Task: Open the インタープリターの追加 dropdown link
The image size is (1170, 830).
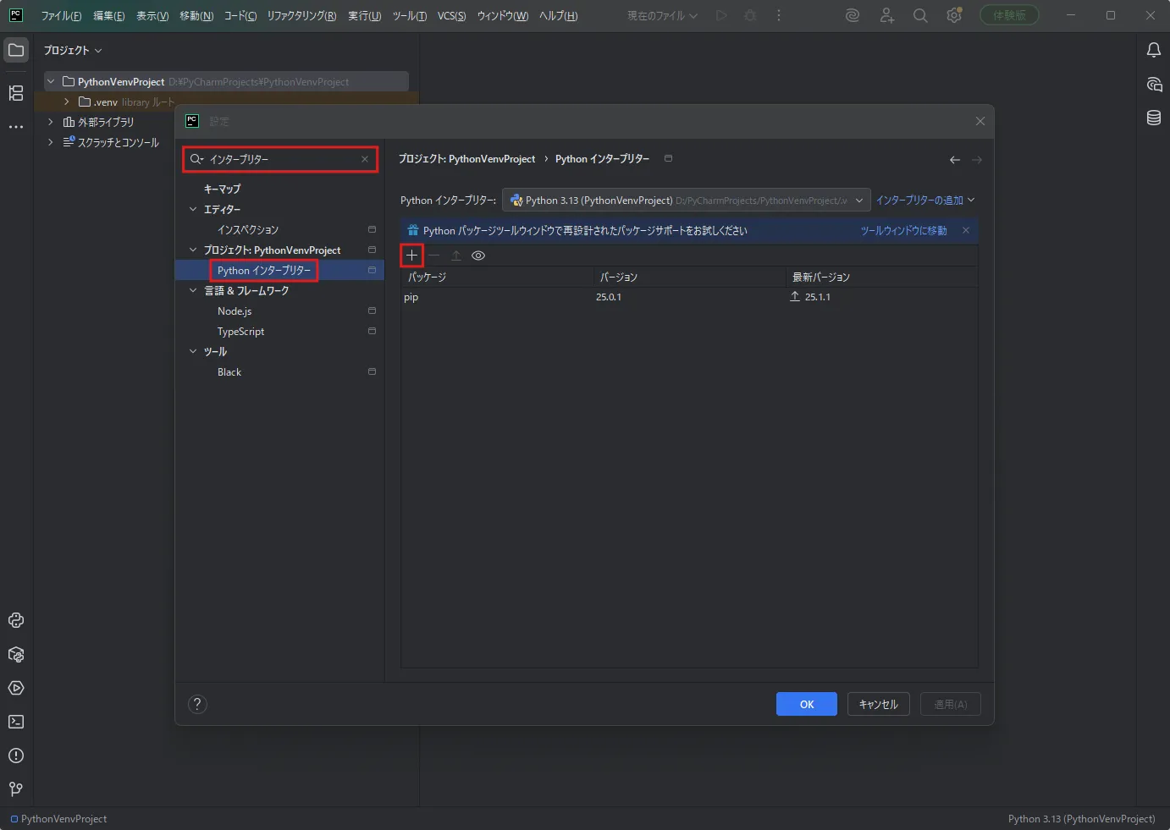Action: tap(925, 201)
